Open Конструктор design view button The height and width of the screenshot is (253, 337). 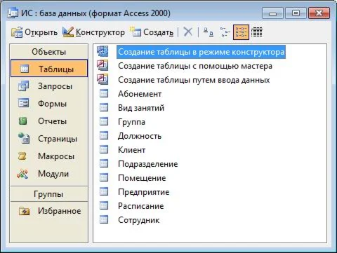tap(93, 32)
